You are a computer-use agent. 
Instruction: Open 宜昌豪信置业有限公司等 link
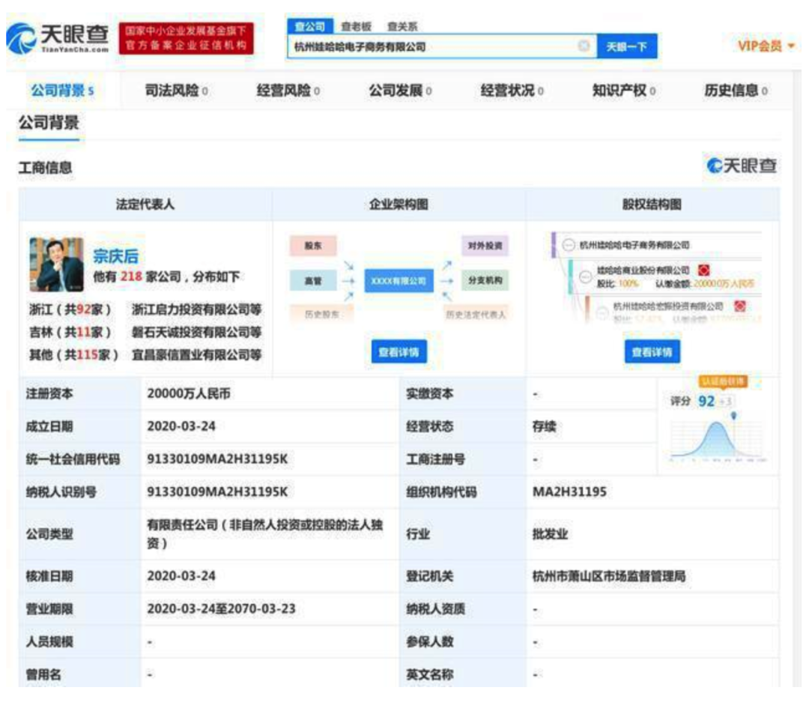(196, 355)
